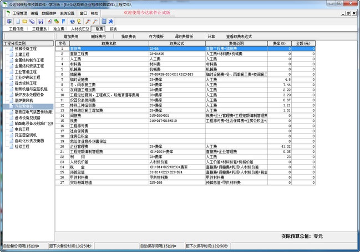Image resolution: width=360 pixels, height=252 pixels.
Task: Click the 计算 button
Action: pyautogui.click(x=211, y=37)
